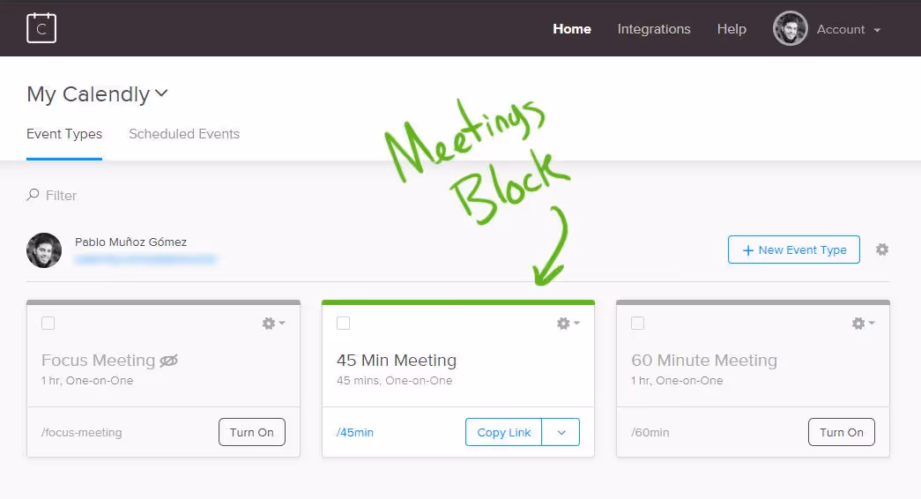Open 45 Min Meeting card gear menu
This screenshot has height=499, width=921.
click(x=568, y=324)
